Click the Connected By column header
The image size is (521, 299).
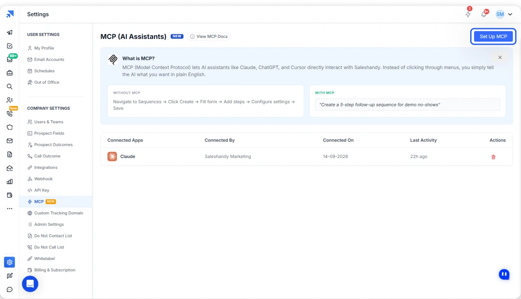coord(219,140)
